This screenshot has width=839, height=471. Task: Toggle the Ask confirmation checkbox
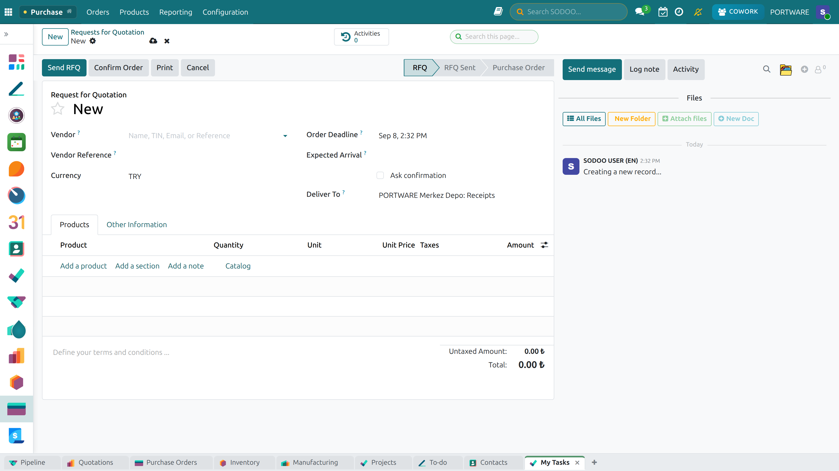click(380, 176)
